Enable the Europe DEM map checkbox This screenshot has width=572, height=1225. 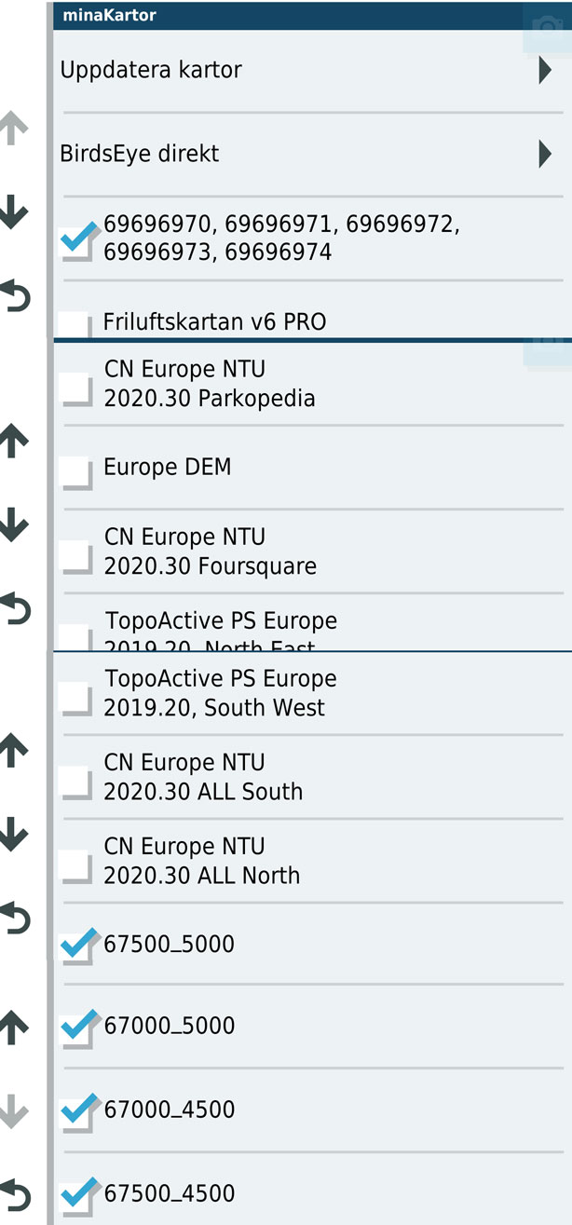(x=75, y=471)
